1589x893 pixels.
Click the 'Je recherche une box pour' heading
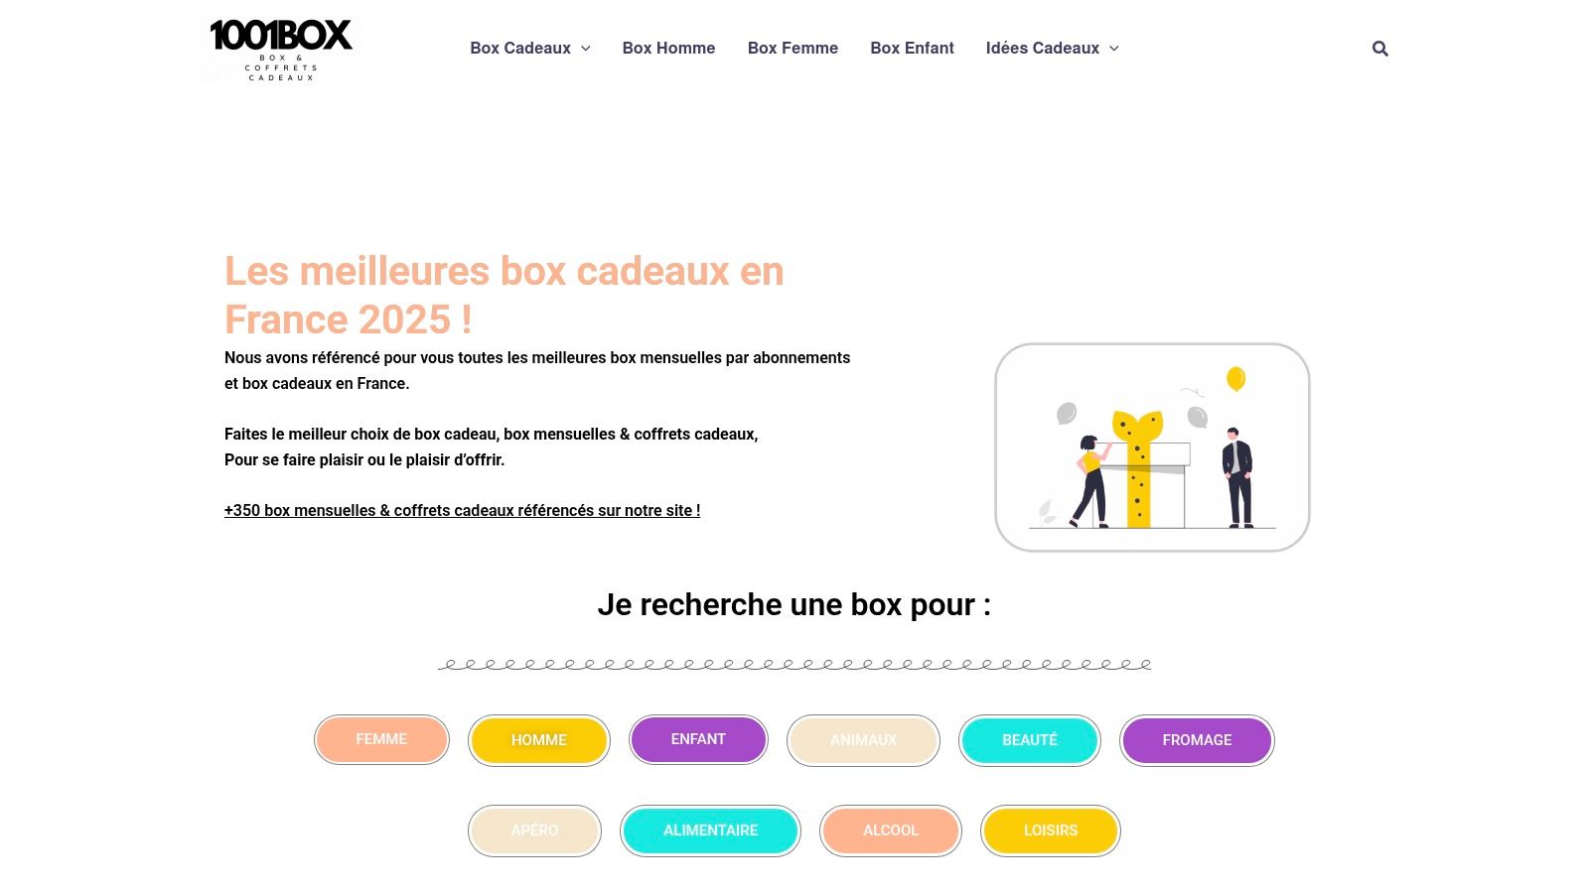(x=794, y=604)
